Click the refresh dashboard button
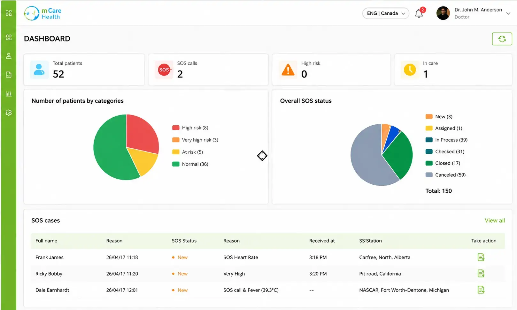517x310 pixels. pos(502,39)
